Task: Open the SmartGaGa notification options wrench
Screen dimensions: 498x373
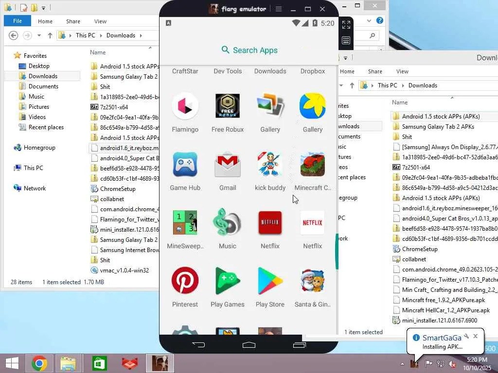Action: [x=466, y=336]
